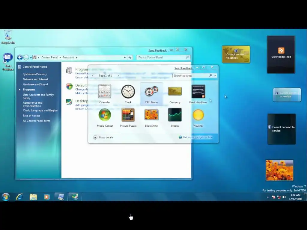Viewport: 307px width, 230px height.
Task: Expand arrow after Control Panel in breadcrumb
Action: click(x=60, y=57)
